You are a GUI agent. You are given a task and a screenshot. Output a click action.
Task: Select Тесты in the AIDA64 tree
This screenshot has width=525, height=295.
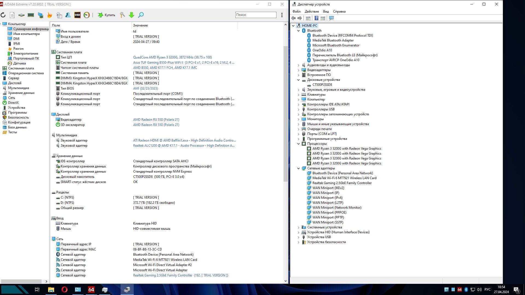pyautogui.click(x=12, y=132)
